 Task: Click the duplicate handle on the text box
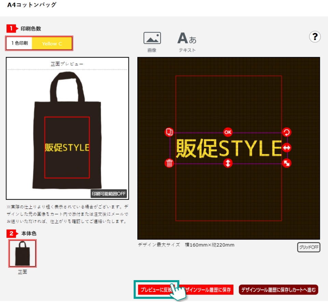(x=169, y=132)
